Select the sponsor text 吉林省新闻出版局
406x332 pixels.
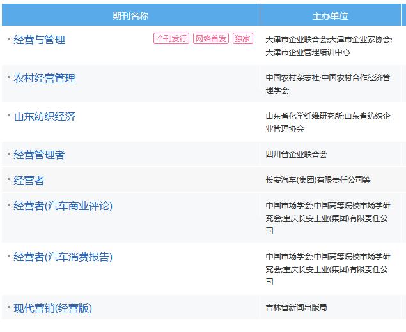coord(297,308)
